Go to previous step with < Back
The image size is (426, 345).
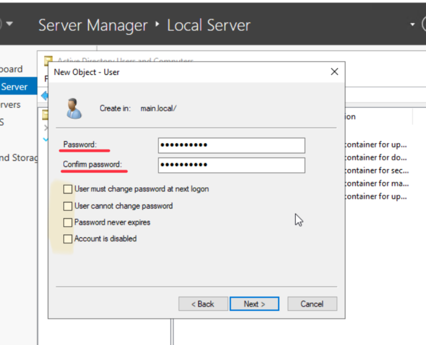(203, 304)
